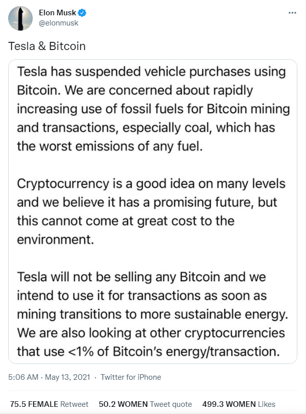Click the 'Cryptocurrency is a good idea' paragraph

(151, 211)
